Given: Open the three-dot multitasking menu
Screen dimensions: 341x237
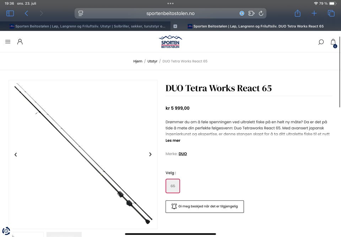Looking at the screenshot, I should [170, 4].
